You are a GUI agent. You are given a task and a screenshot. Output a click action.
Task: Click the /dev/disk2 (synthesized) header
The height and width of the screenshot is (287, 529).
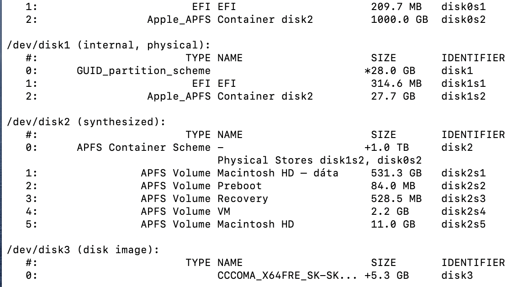[86, 122]
